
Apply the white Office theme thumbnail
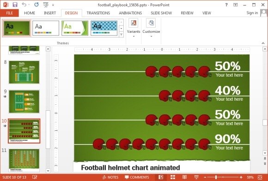[x=46, y=28]
